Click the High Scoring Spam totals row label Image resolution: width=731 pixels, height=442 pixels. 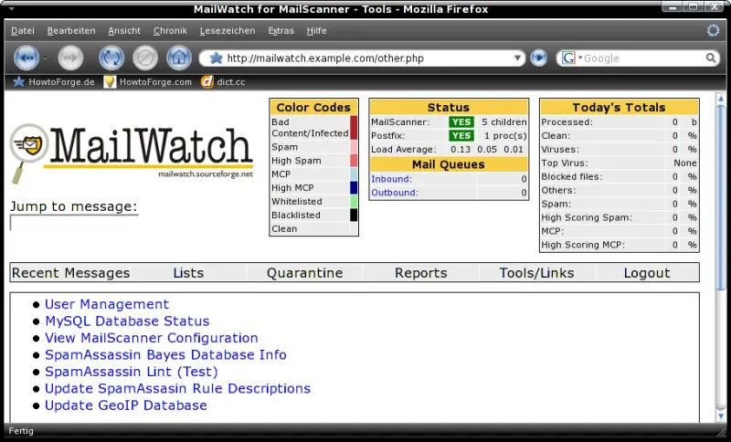click(x=587, y=217)
